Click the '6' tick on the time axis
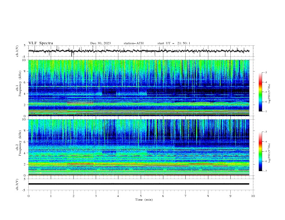Screen dimensions: 285x220 (163, 196)
